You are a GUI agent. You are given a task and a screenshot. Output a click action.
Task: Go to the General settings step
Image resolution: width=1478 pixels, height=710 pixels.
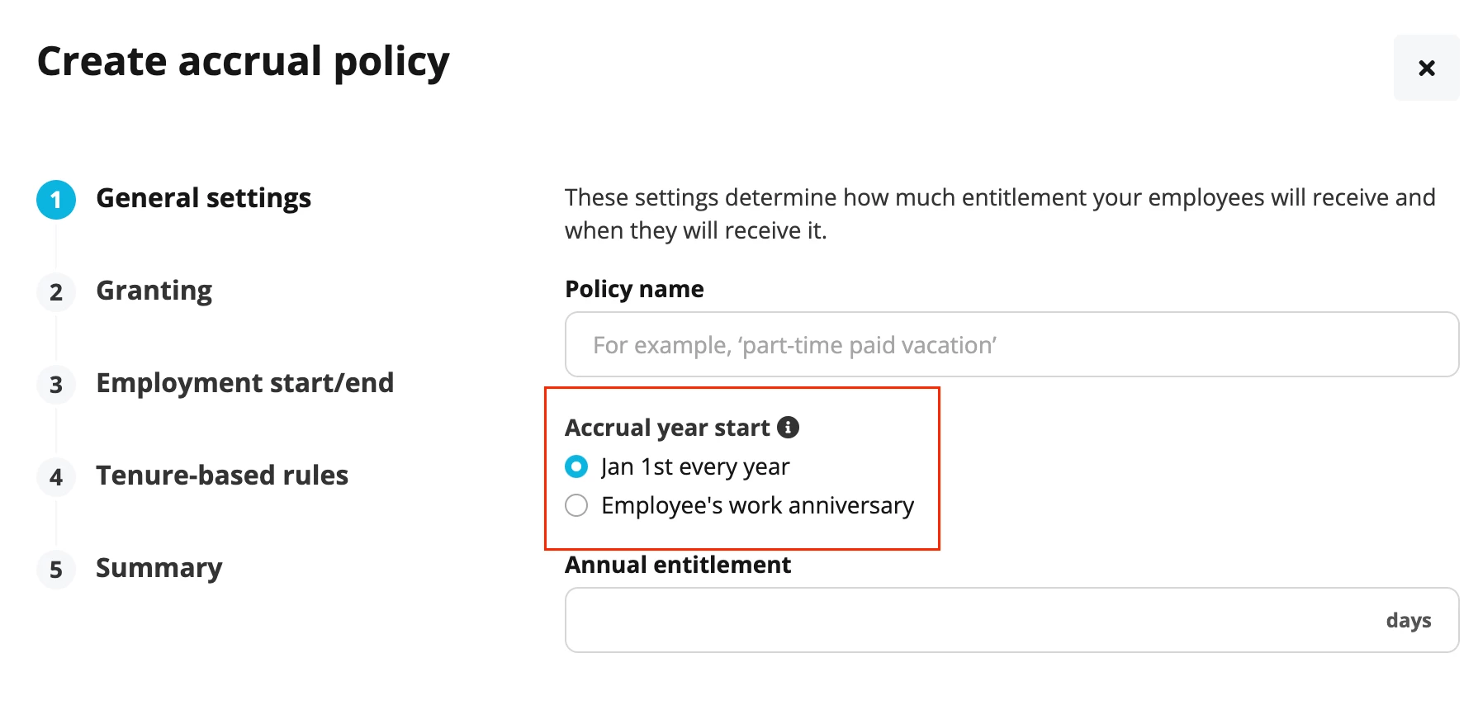204,198
